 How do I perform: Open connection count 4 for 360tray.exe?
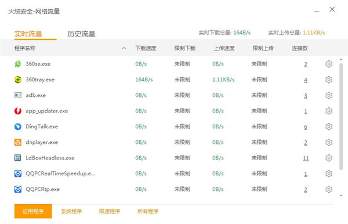(x=306, y=80)
